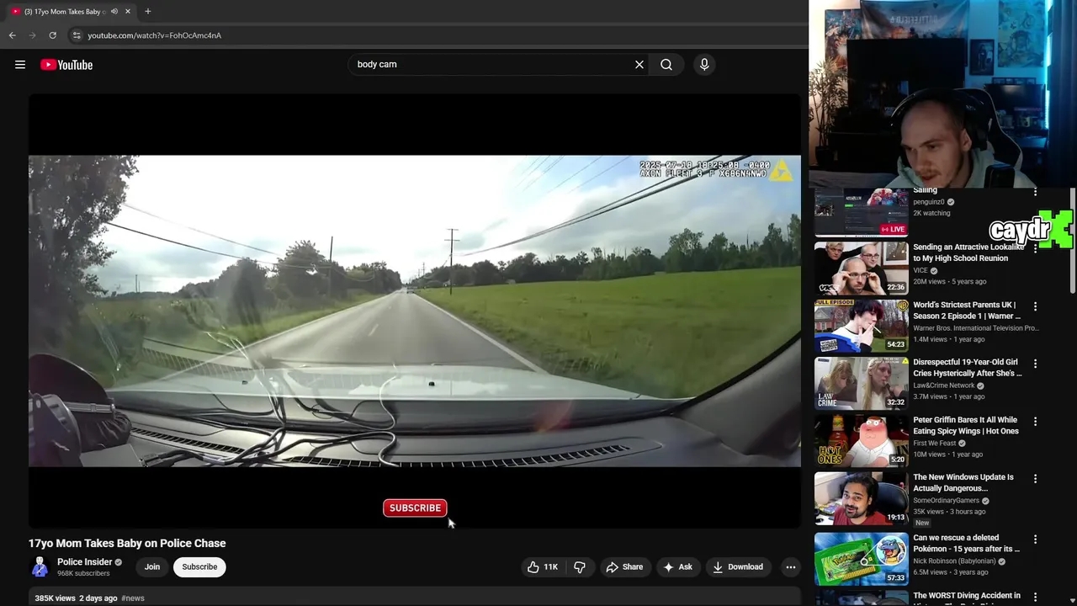Click the sidebar recommendations scrollbar
Viewport: 1077px width, 606px height.
click(1072, 240)
